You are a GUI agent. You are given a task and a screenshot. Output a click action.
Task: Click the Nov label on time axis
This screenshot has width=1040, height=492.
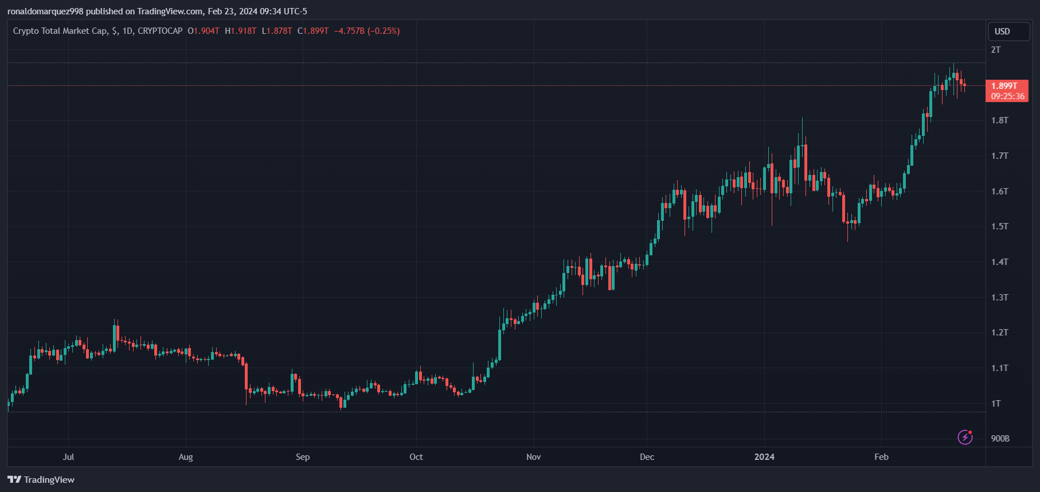(534, 457)
